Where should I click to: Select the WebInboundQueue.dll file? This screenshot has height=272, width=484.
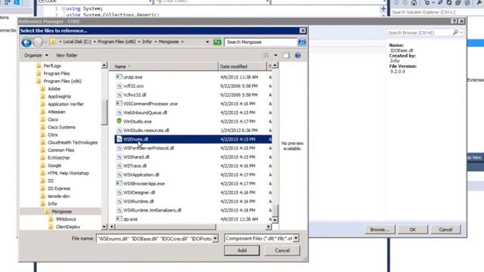[x=145, y=113]
